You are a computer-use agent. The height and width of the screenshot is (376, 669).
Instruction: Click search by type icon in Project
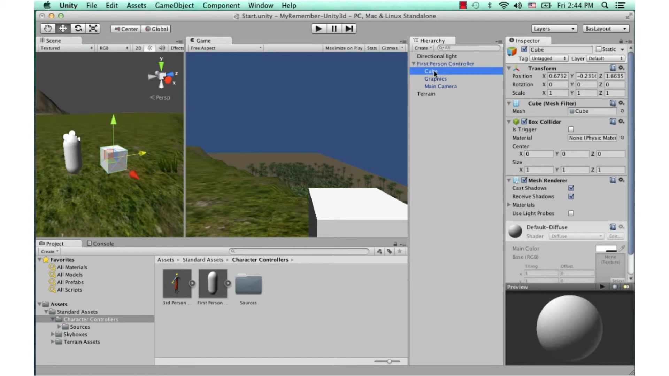[x=379, y=251]
